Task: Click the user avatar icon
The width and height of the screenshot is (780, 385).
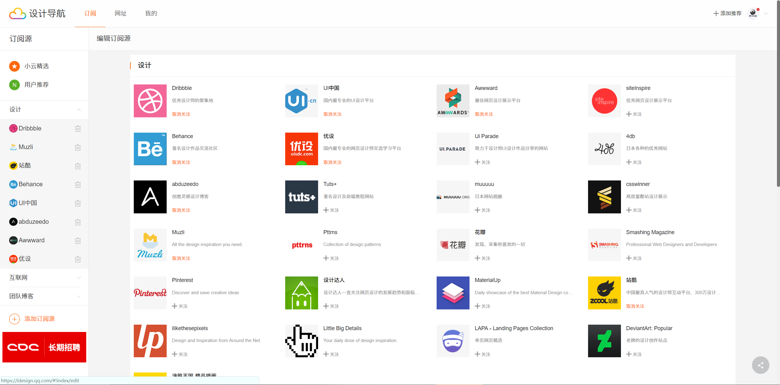Action: tap(753, 13)
